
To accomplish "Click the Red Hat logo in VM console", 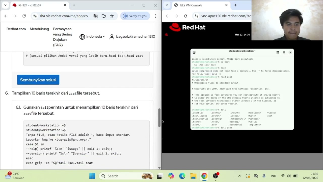I will 187,27.
